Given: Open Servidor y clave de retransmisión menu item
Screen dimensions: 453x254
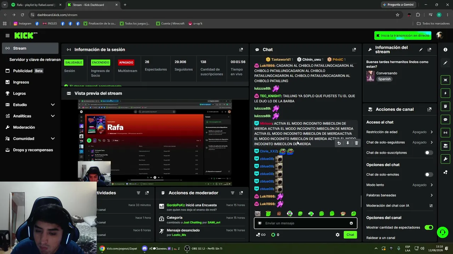Looking at the screenshot, I should click(35, 60).
